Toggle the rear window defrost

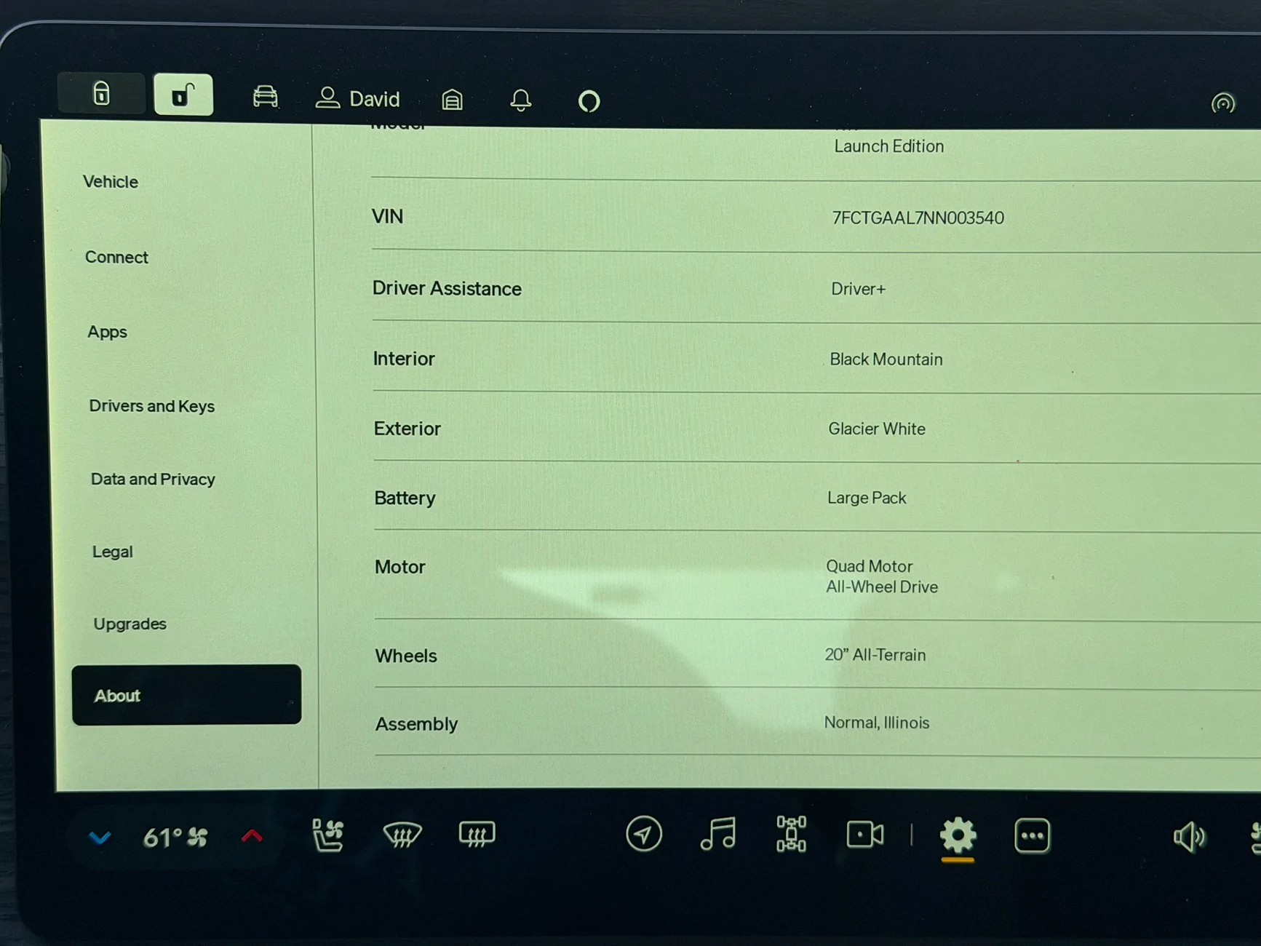coord(477,835)
